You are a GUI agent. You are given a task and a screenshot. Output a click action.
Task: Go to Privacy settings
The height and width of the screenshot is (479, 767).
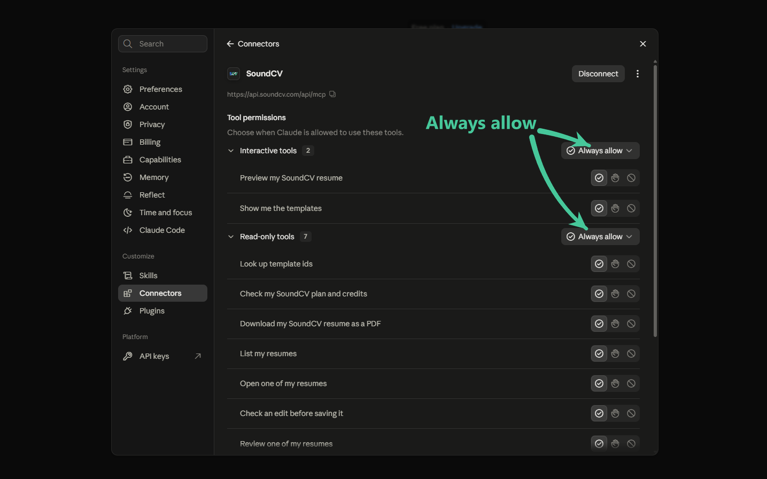click(x=162, y=124)
